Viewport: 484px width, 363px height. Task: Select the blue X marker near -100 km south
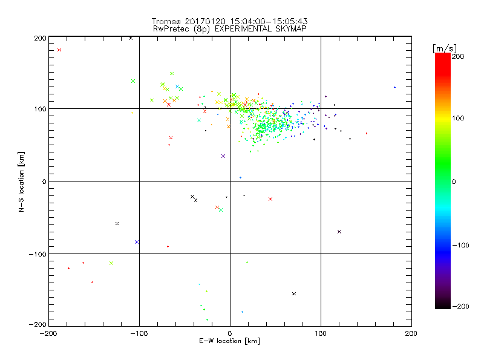click(x=137, y=242)
